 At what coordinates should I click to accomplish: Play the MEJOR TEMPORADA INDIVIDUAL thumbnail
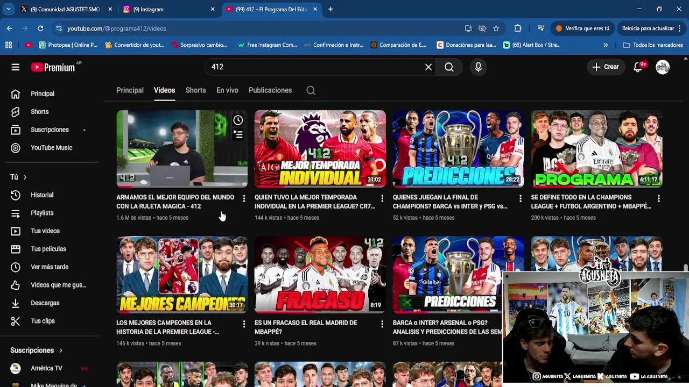click(320, 148)
